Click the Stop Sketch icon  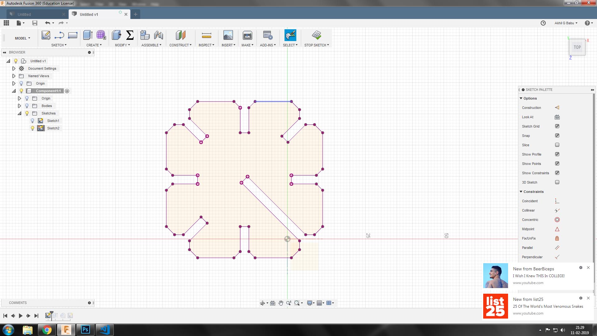tap(316, 35)
